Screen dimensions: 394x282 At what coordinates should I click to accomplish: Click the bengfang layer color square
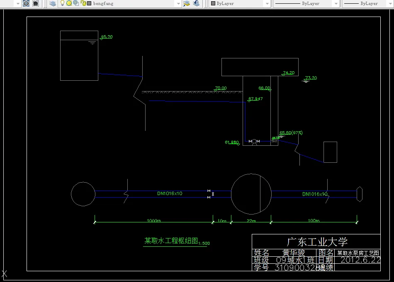click(89, 3)
